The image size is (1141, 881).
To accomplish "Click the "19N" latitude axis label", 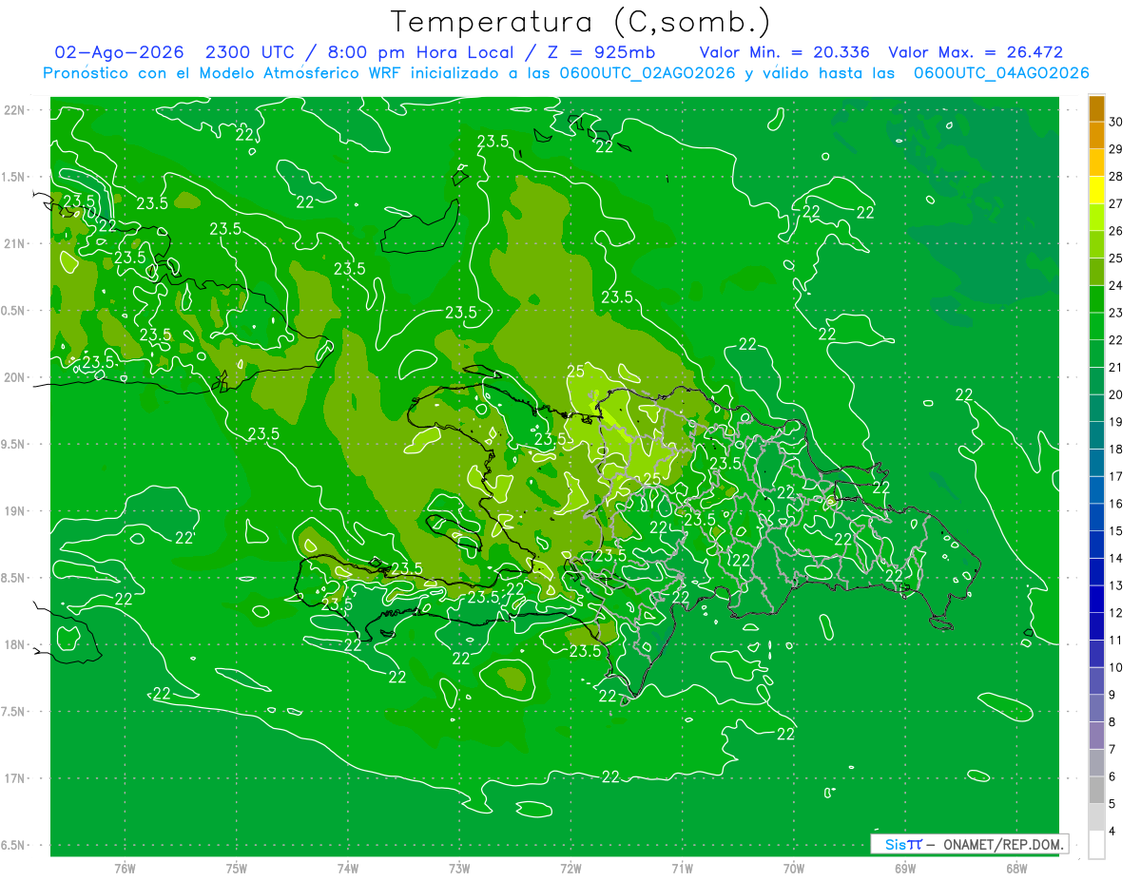I will (x=15, y=510).
